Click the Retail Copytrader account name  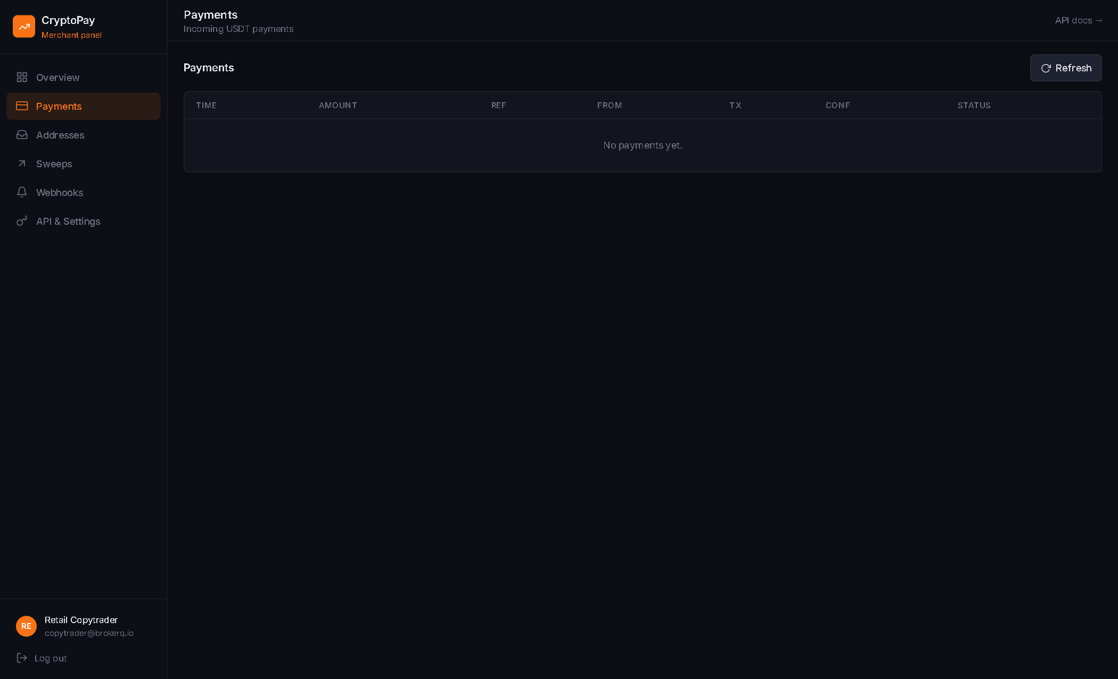point(81,620)
